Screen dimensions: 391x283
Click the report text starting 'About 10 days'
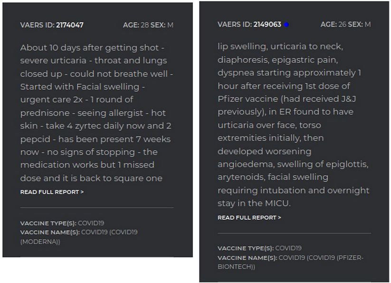[x=97, y=113]
